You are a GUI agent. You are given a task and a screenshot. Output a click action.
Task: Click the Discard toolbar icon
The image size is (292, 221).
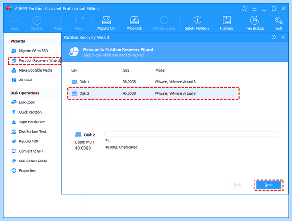click(36, 20)
